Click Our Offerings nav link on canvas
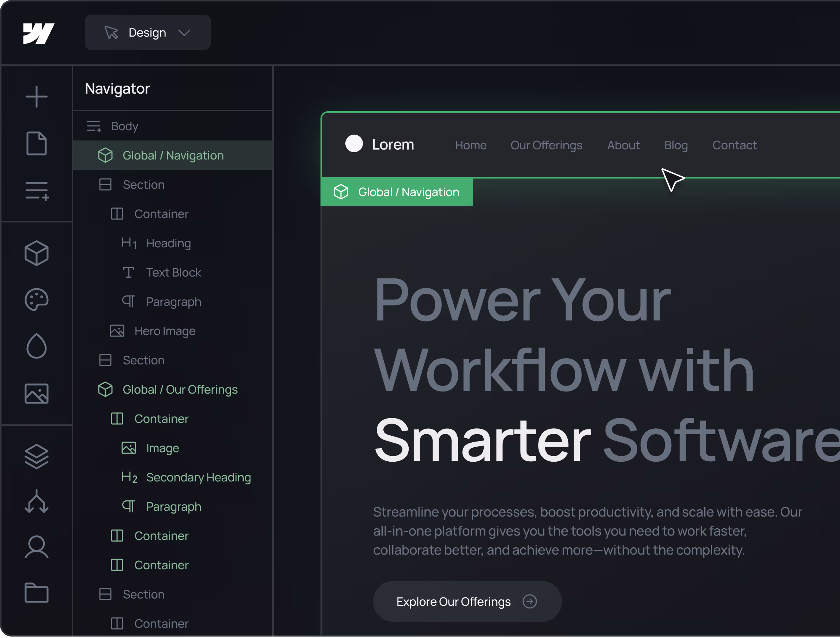840x638 pixels. coord(546,145)
